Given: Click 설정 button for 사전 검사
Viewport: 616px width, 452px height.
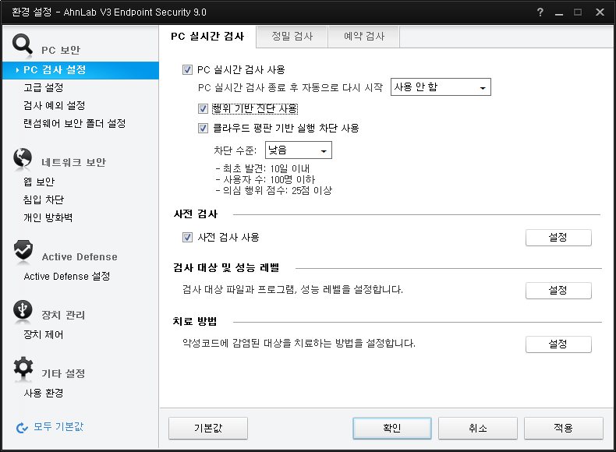Looking at the screenshot, I should tap(558, 238).
